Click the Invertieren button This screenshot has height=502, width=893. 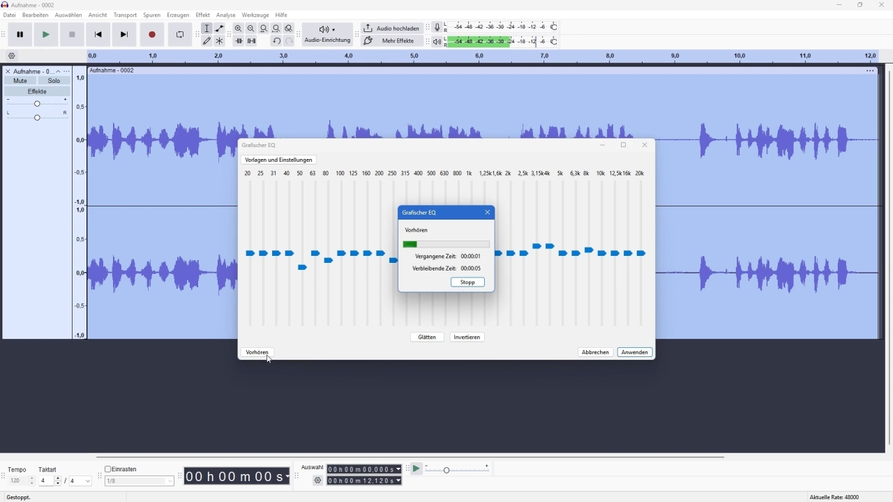(x=467, y=337)
